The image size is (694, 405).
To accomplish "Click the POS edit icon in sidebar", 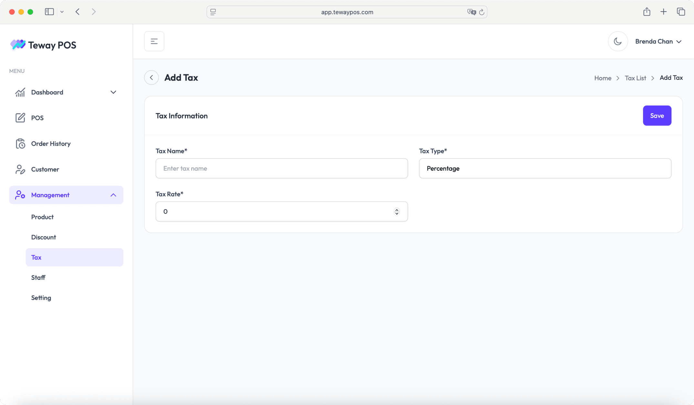I will tap(20, 118).
